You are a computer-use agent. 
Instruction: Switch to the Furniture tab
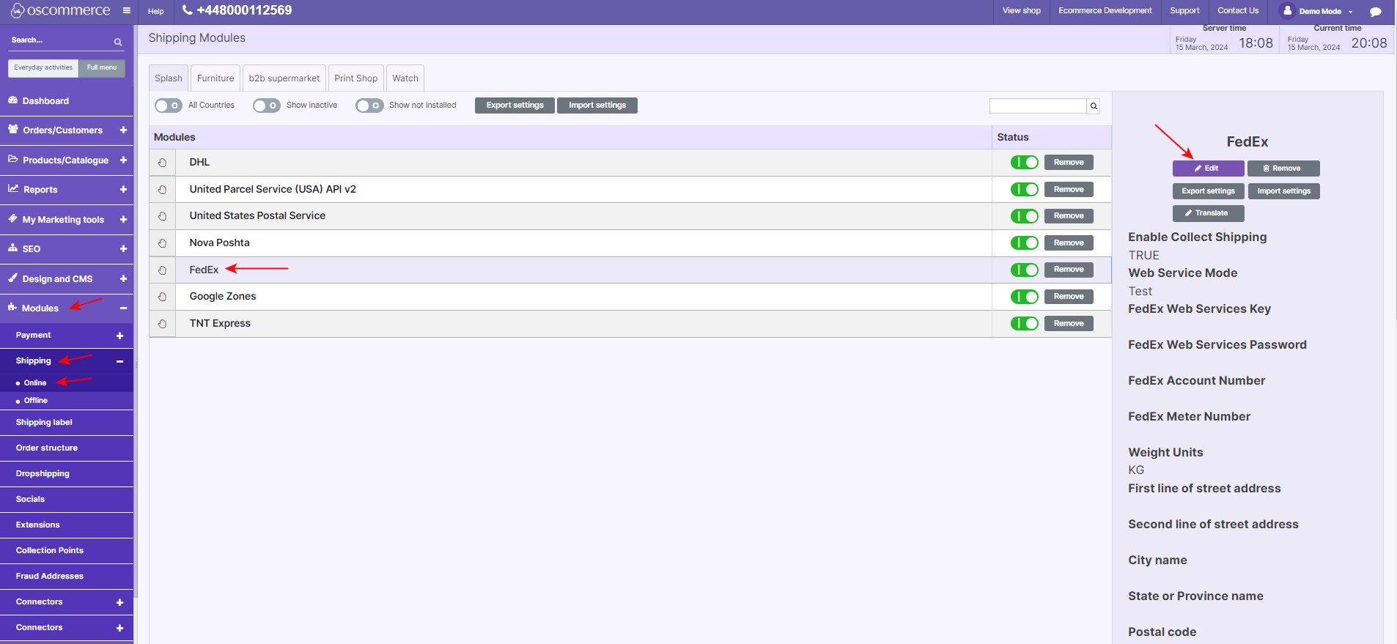pos(215,78)
